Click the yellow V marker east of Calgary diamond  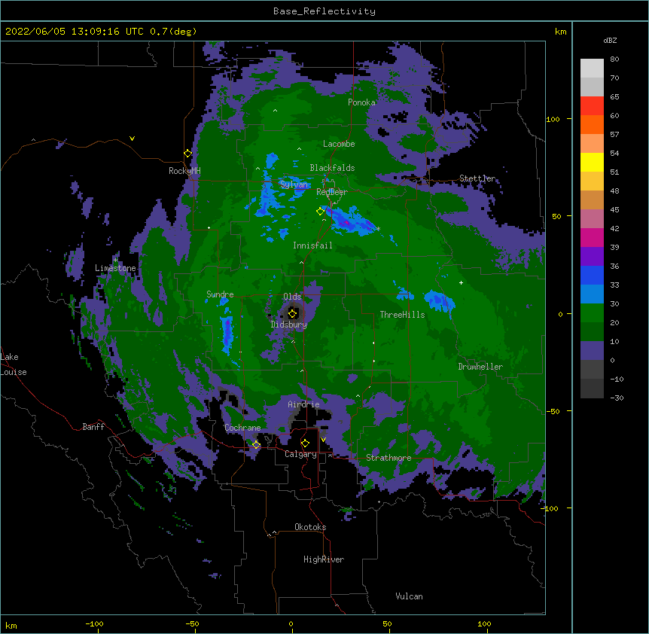pos(323,440)
